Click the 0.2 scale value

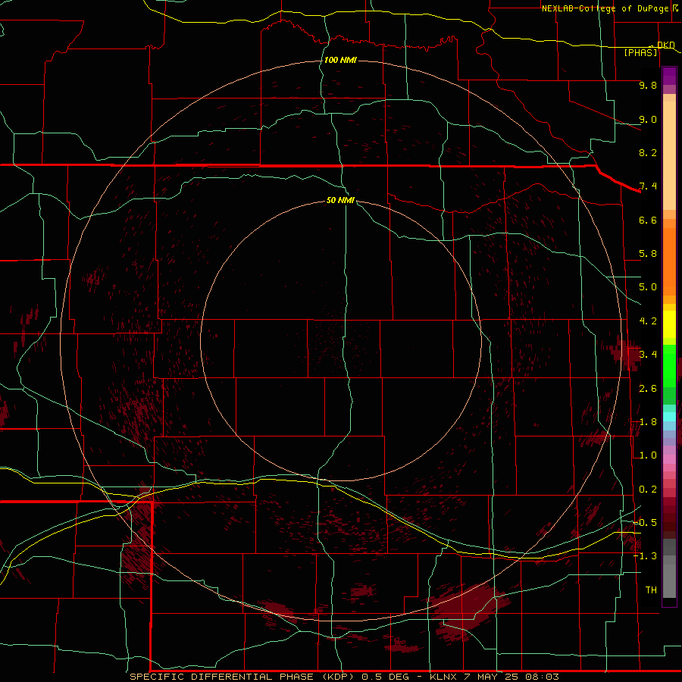[648, 490]
